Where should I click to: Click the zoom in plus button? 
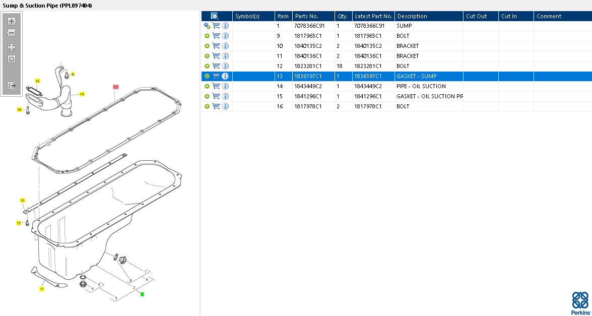pos(12,21)
